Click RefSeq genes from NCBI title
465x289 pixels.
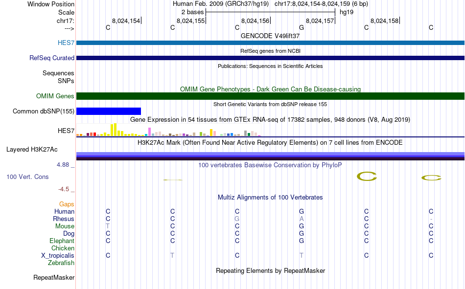(270, 51)
